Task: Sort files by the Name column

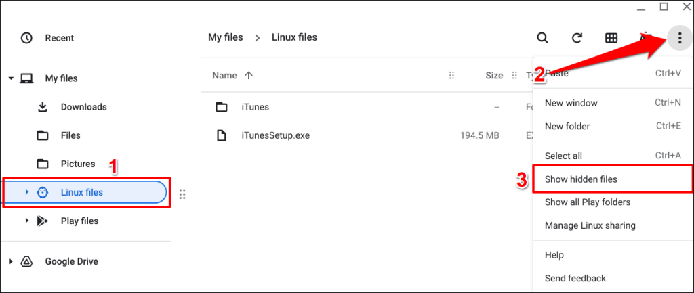Action: pos(224,76)
